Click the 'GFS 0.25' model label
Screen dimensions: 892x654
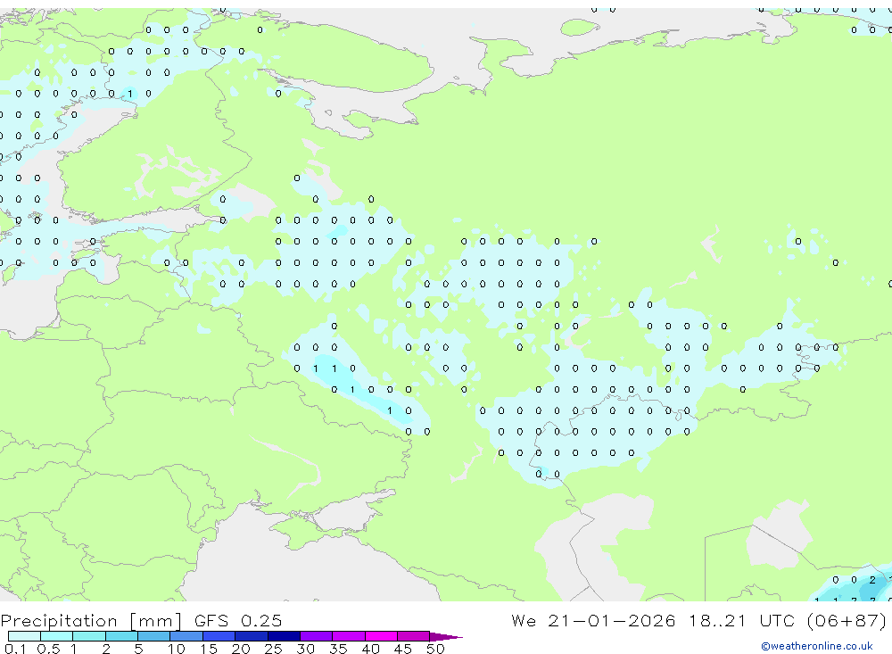(238, 620)
